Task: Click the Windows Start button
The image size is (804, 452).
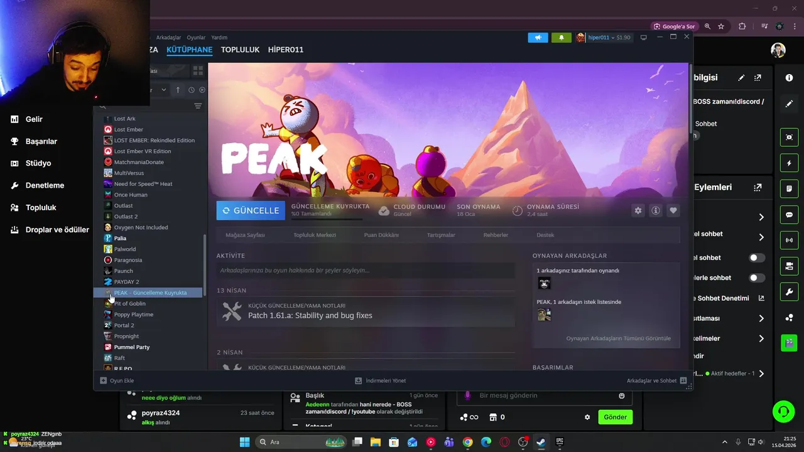Action: click(x=244, y=442)
